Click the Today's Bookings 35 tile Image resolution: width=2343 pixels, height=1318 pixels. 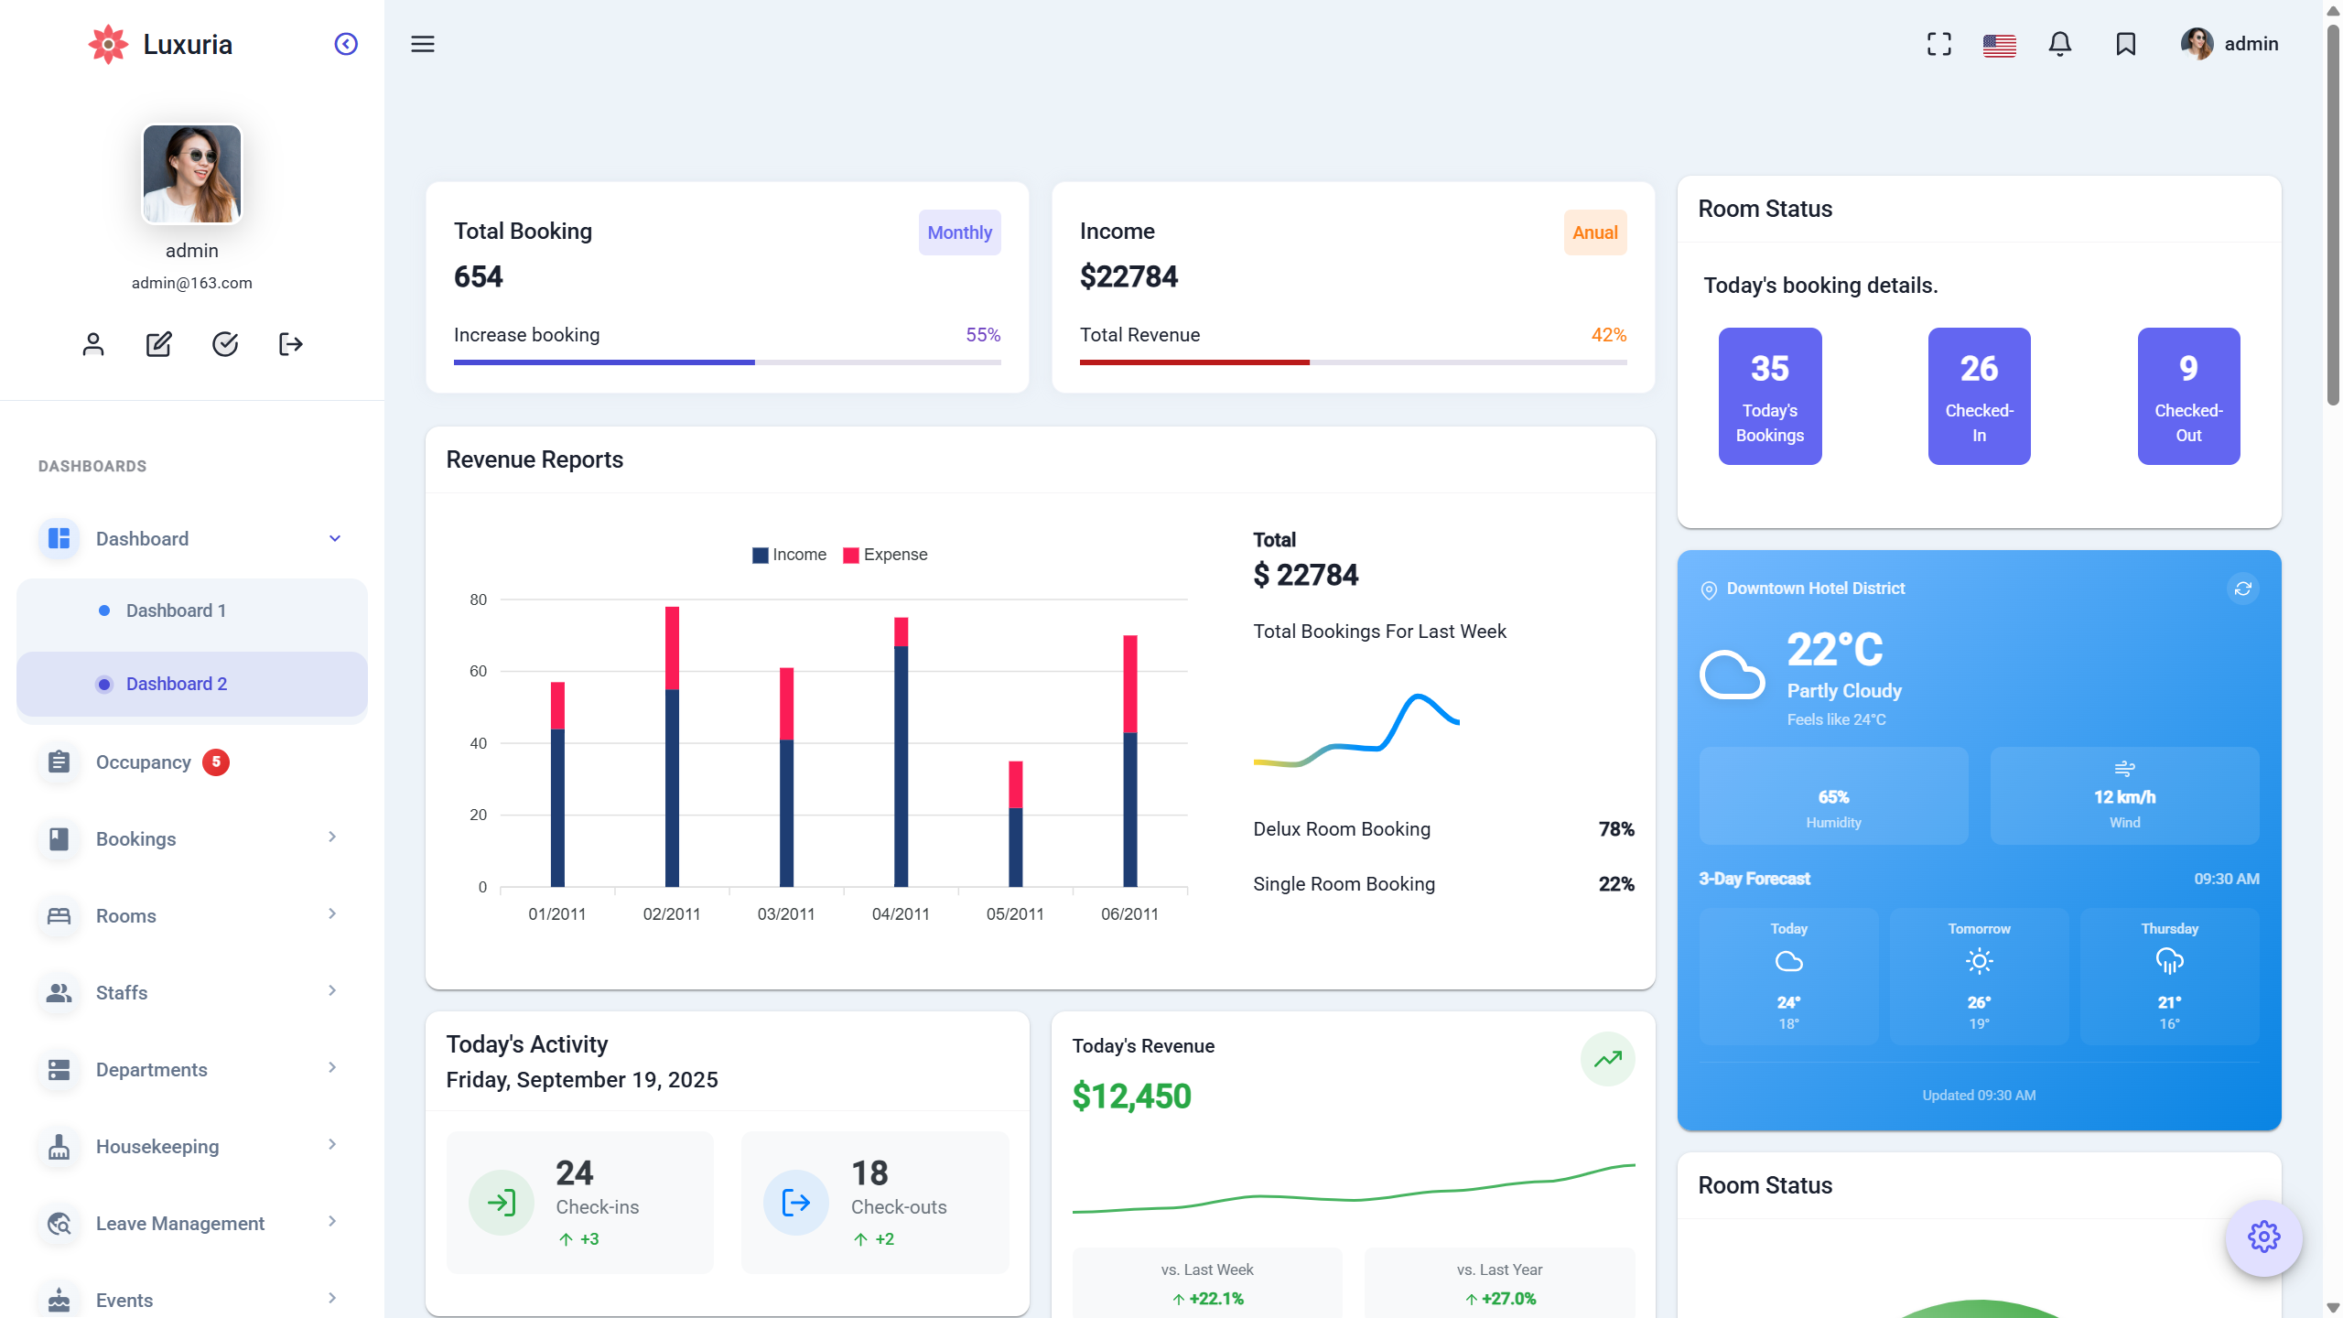[x=1769, y=396]
